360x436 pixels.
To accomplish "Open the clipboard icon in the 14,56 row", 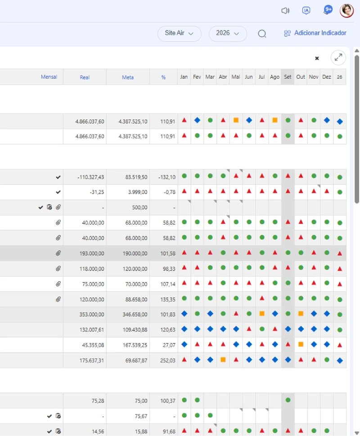I will [58, 431].
